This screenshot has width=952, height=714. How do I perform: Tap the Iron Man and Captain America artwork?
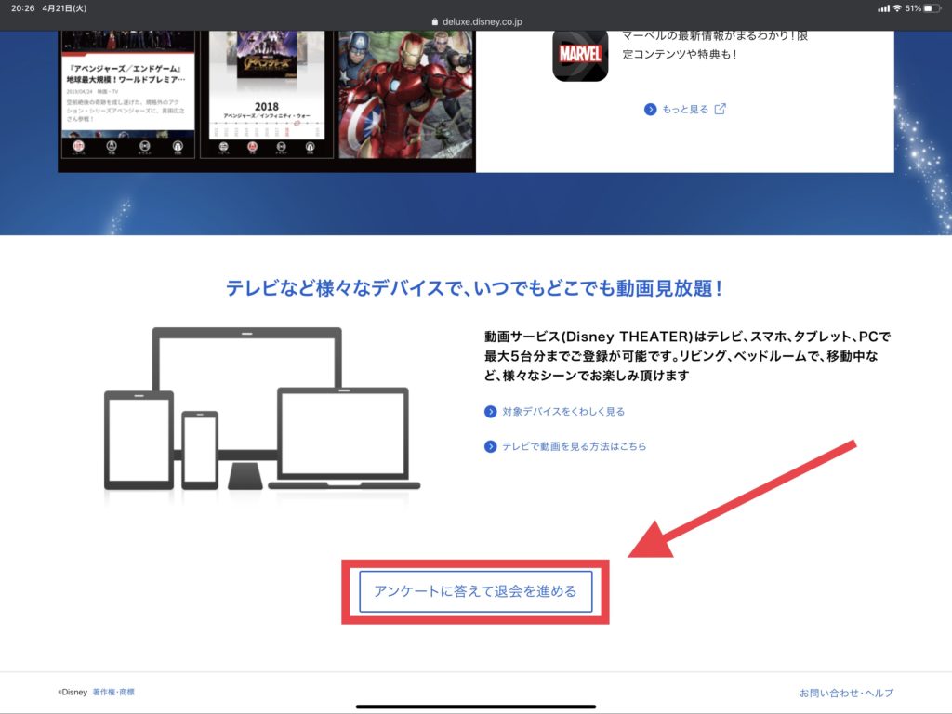point(405,95)
